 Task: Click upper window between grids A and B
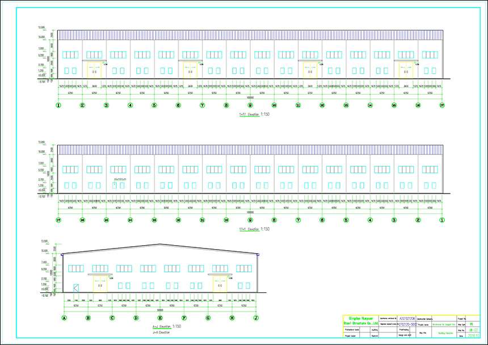[76, 268]
